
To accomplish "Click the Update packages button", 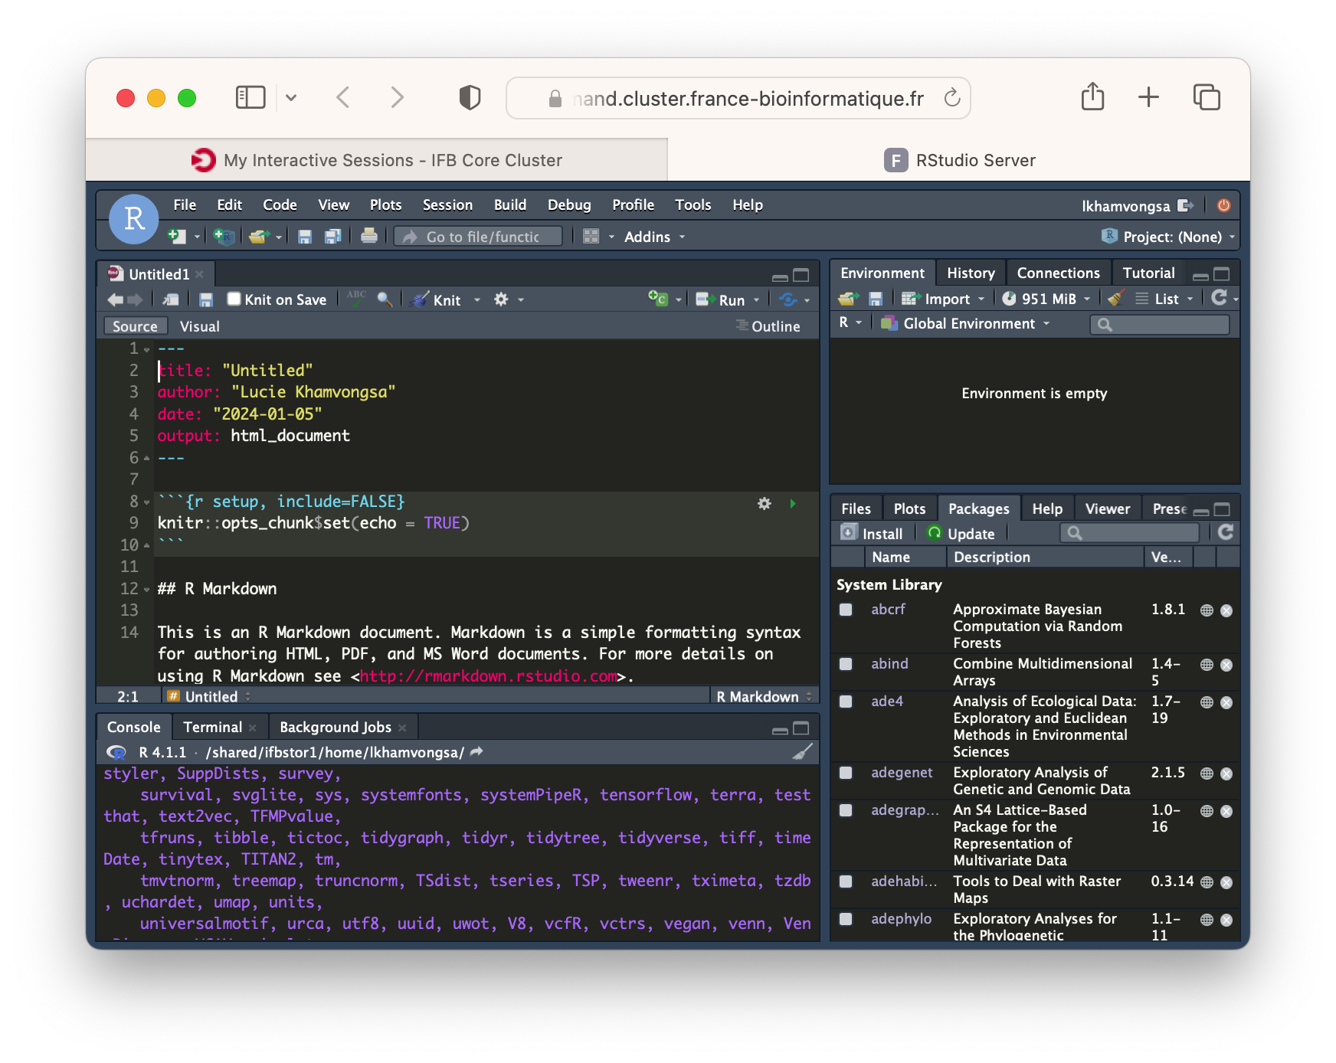I will 961,533.
